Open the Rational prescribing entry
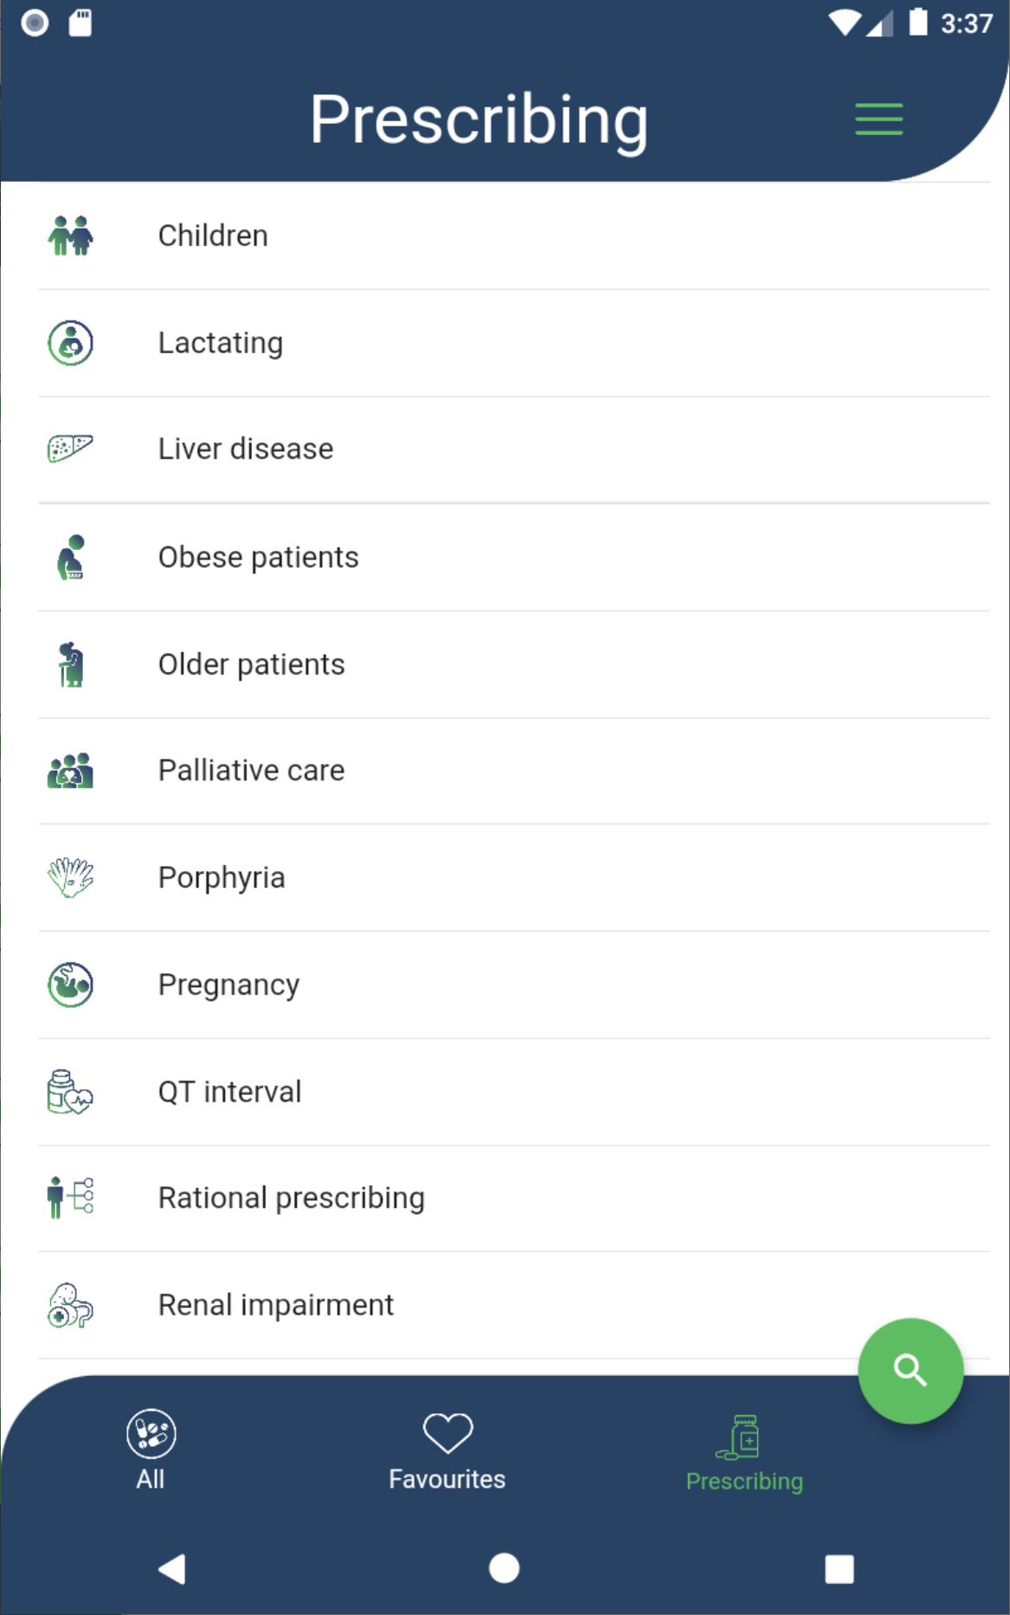 [291, 1198]
